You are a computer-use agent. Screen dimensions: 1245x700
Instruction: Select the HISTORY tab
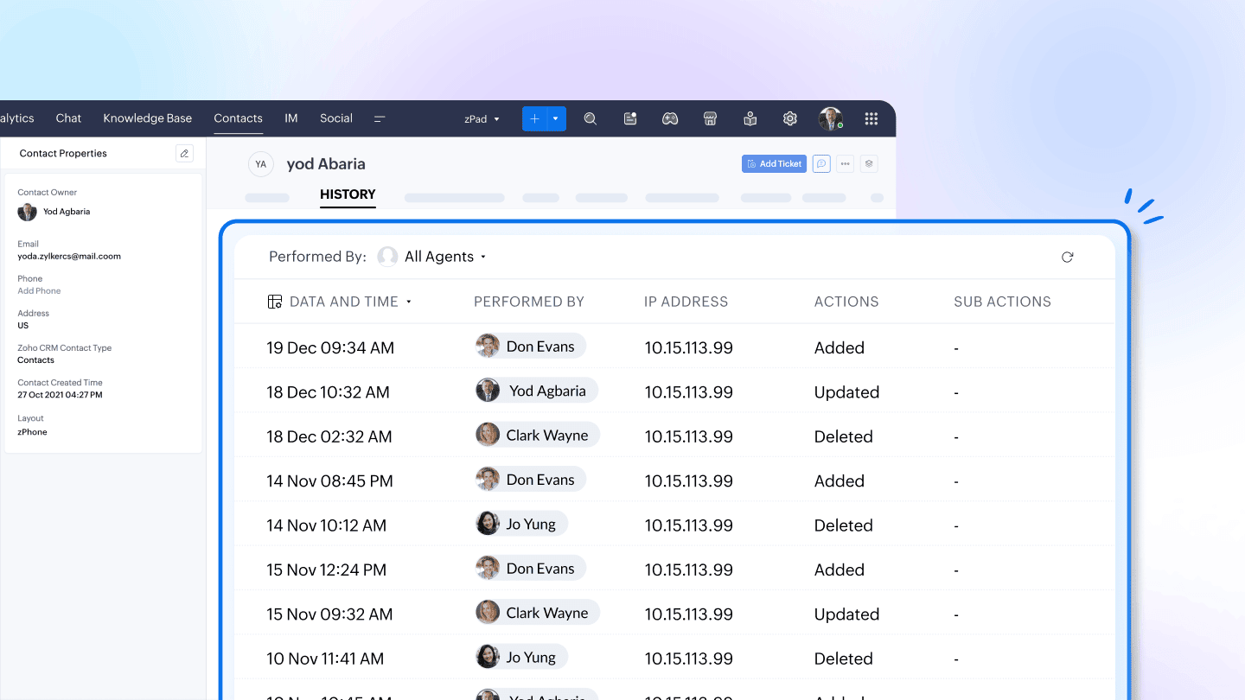[348, 194]
